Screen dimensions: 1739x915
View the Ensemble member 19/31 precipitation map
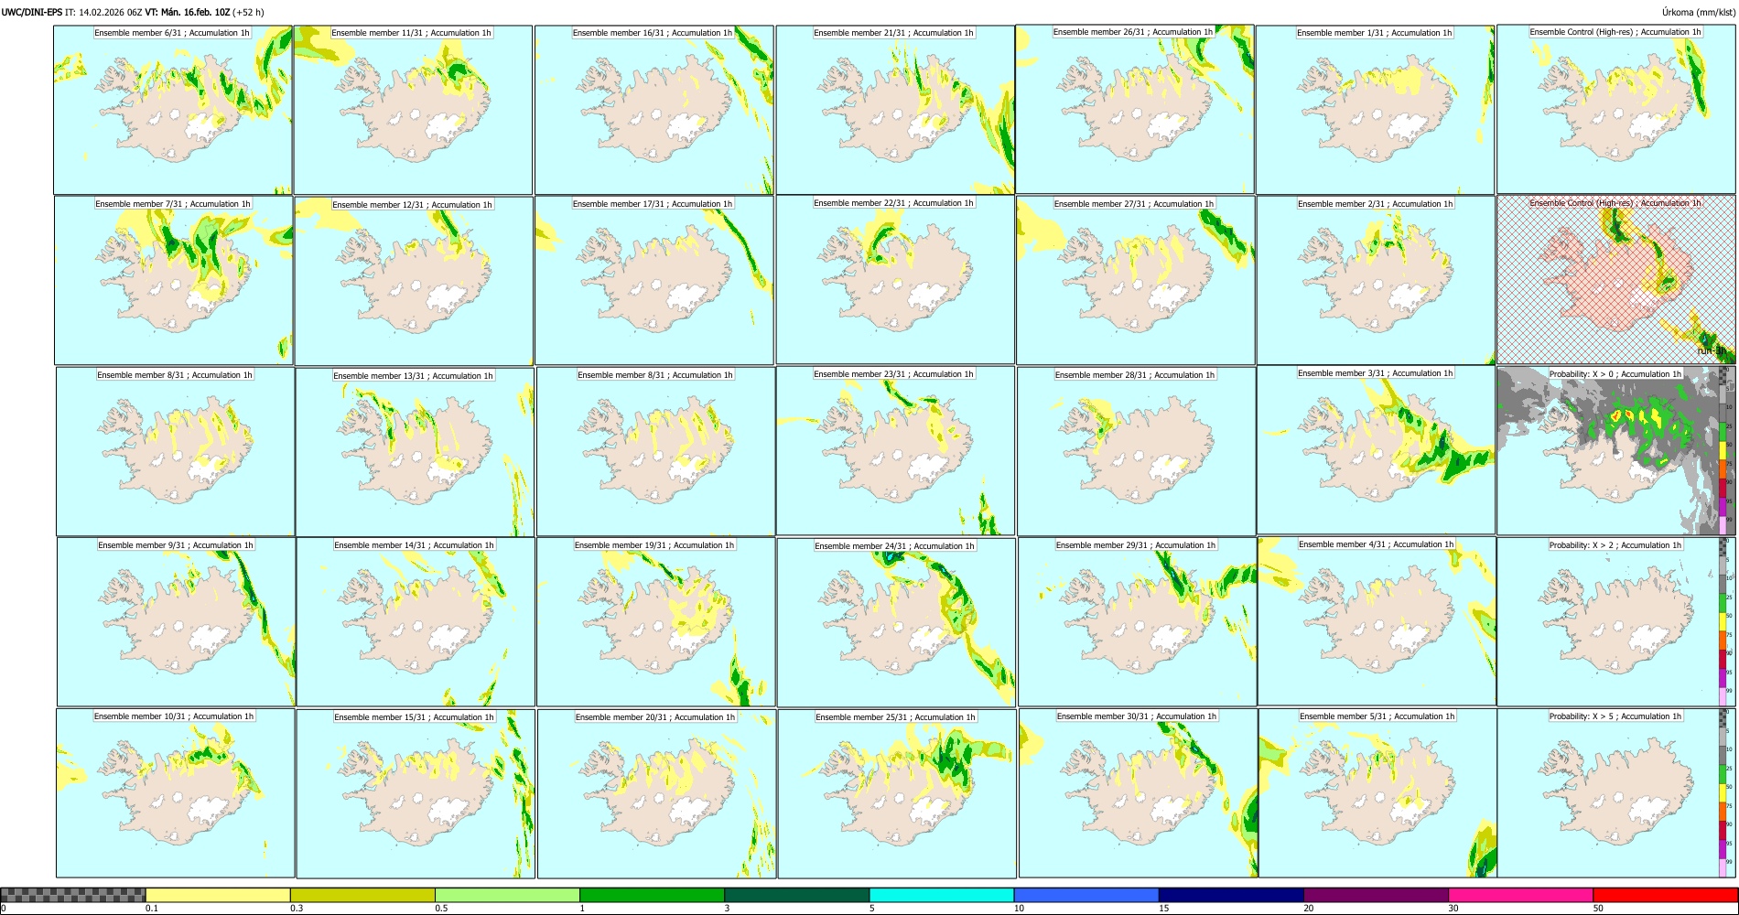click(655, 621)
